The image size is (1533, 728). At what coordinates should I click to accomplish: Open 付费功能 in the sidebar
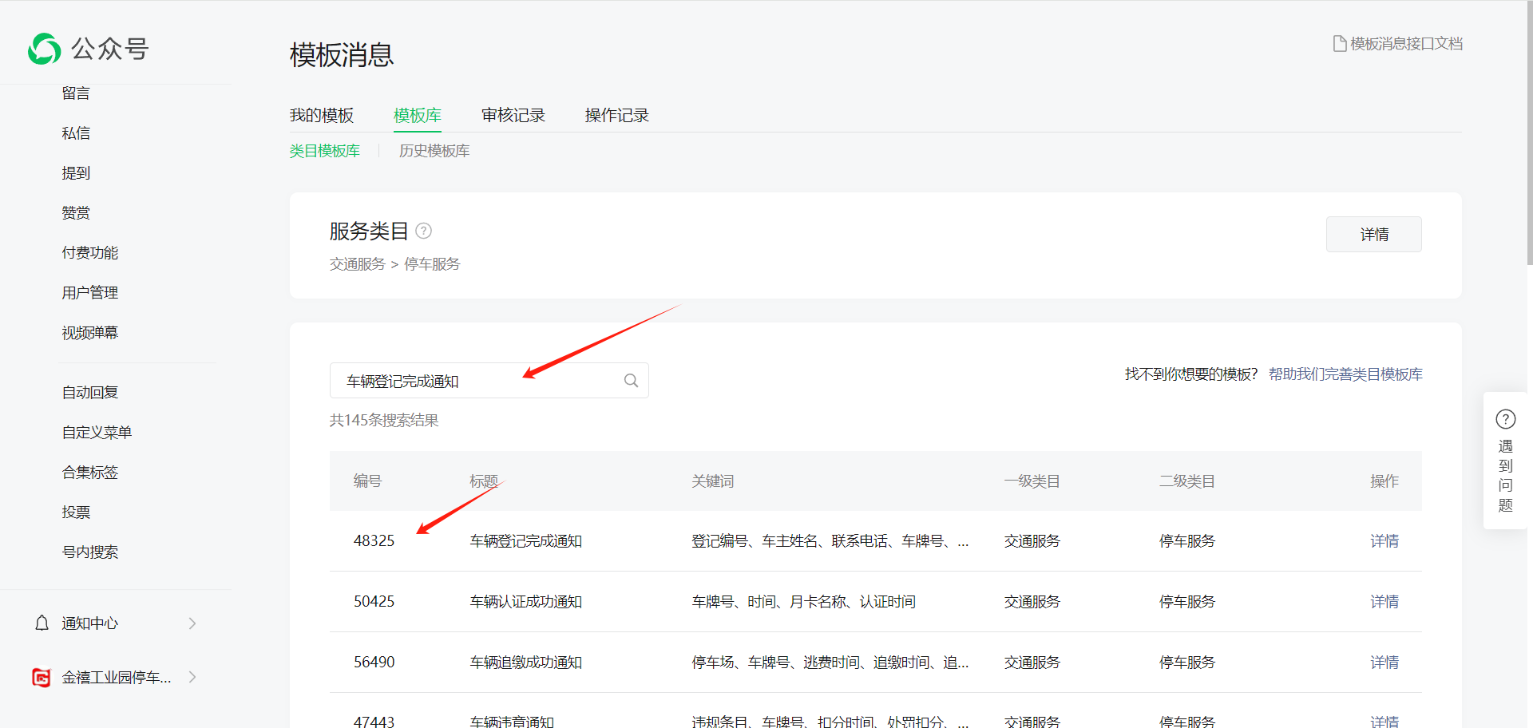(x=90, y=253)
